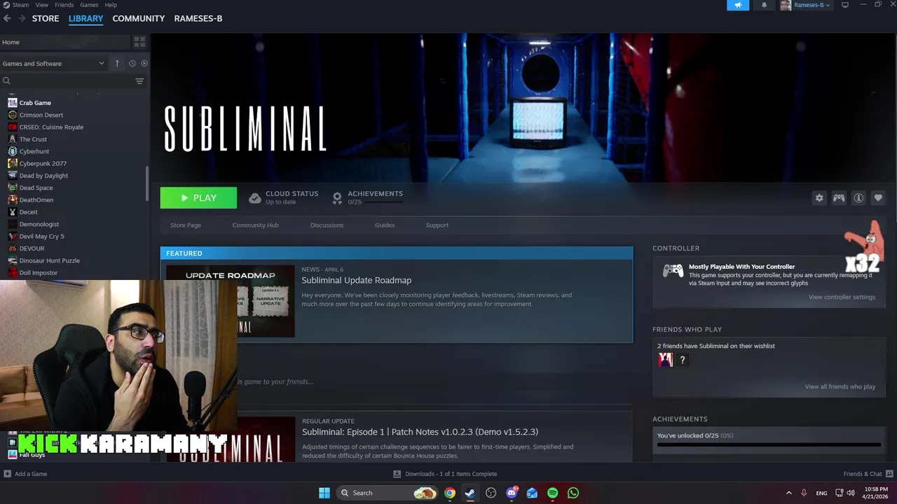
Task: Switch to STORE tab
Action: click(x=46, y=18)
